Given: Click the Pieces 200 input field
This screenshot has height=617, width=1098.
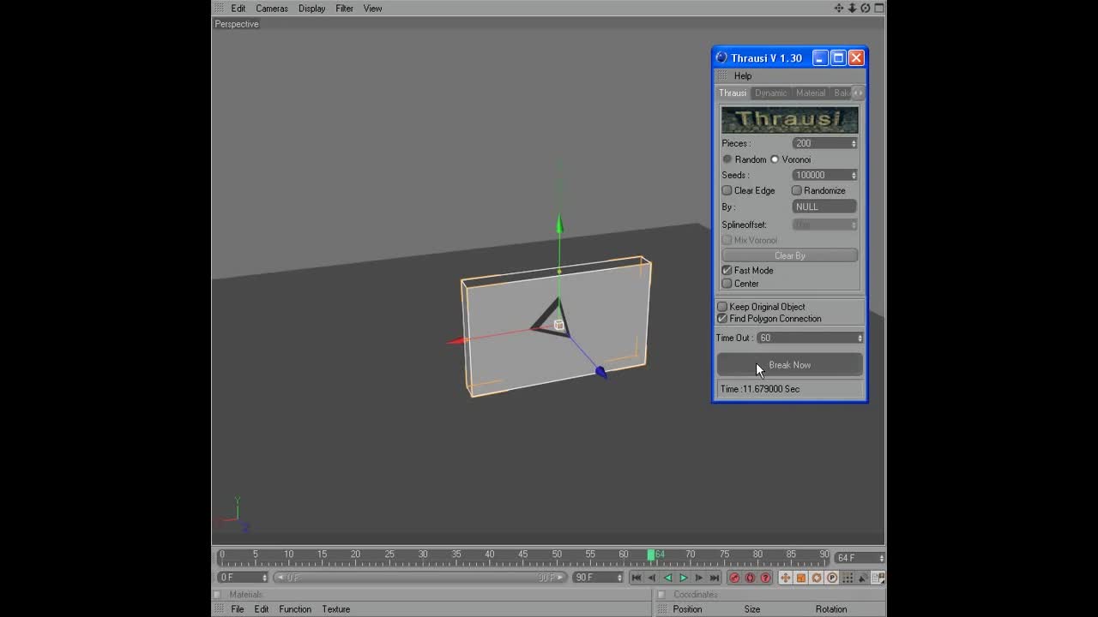Looking at the screenshot, I should coord(824,143).
